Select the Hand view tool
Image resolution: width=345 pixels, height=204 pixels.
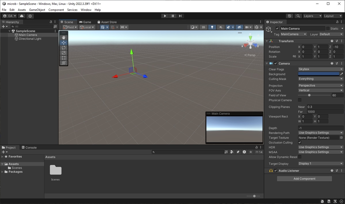64,37
